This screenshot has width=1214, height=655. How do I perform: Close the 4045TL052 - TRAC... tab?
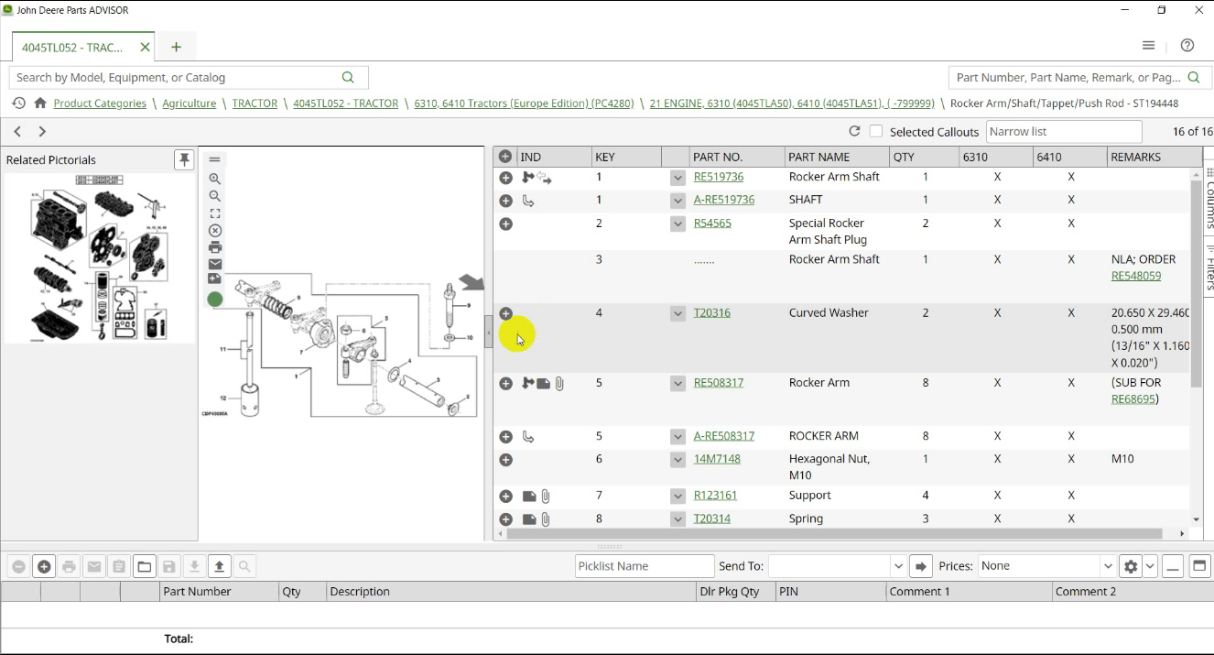tap(145, 48)
